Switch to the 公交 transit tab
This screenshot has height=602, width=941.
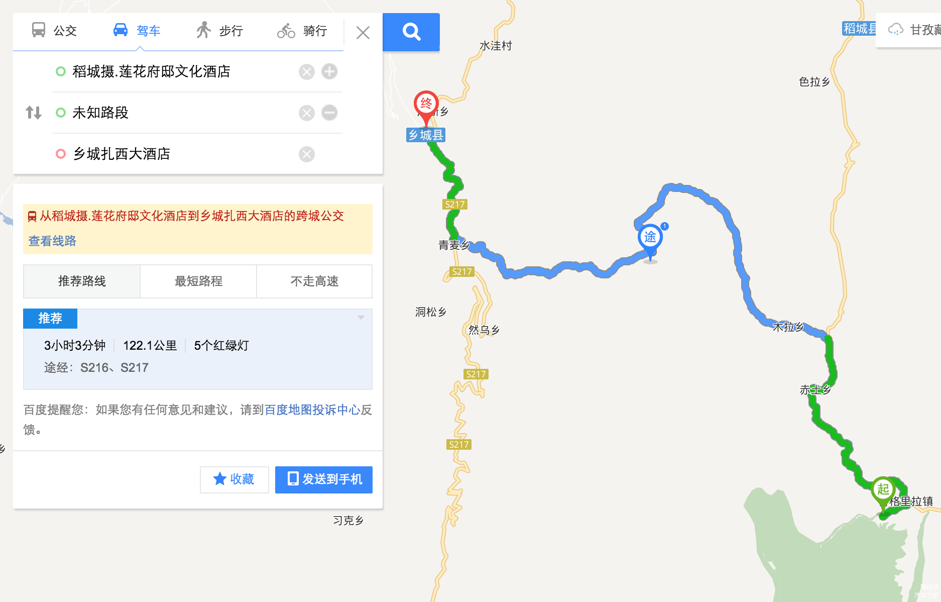(x=54, y=31)
